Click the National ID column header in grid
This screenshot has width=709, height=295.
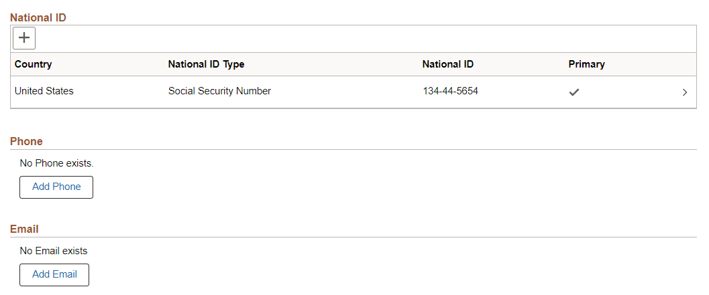(447, 64)
